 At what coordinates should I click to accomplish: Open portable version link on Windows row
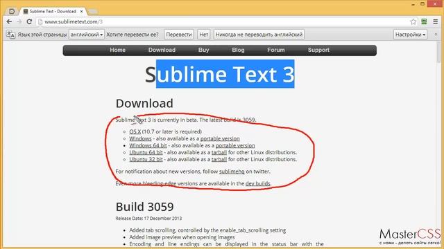[x=220, y=138]
